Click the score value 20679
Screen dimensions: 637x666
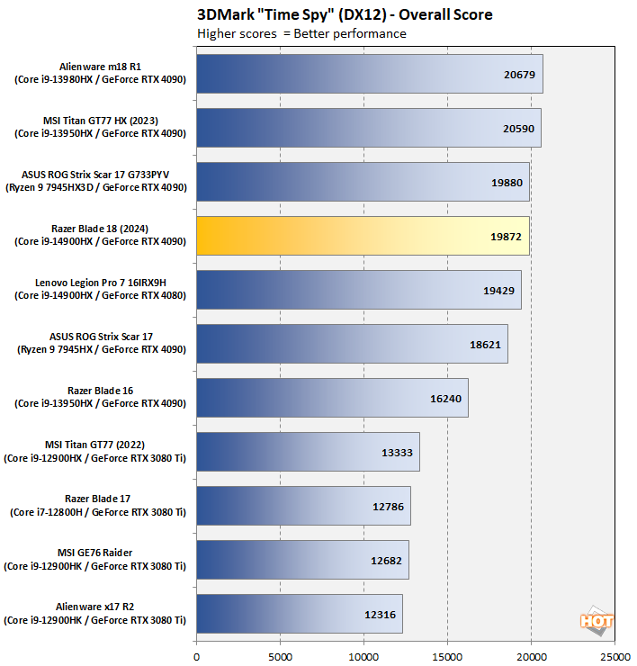click(x=520, y=75)
